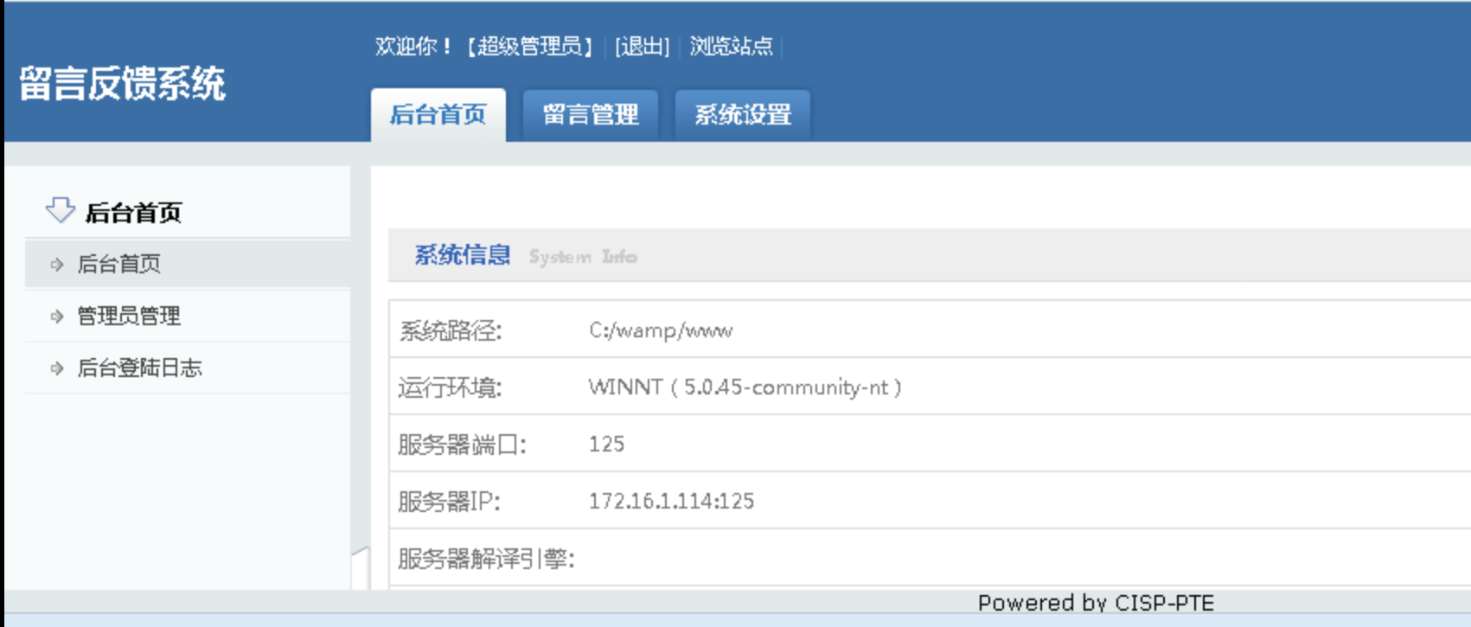Log out via the [退出] link
1471x627 pixels.
[x=642, y=47]
